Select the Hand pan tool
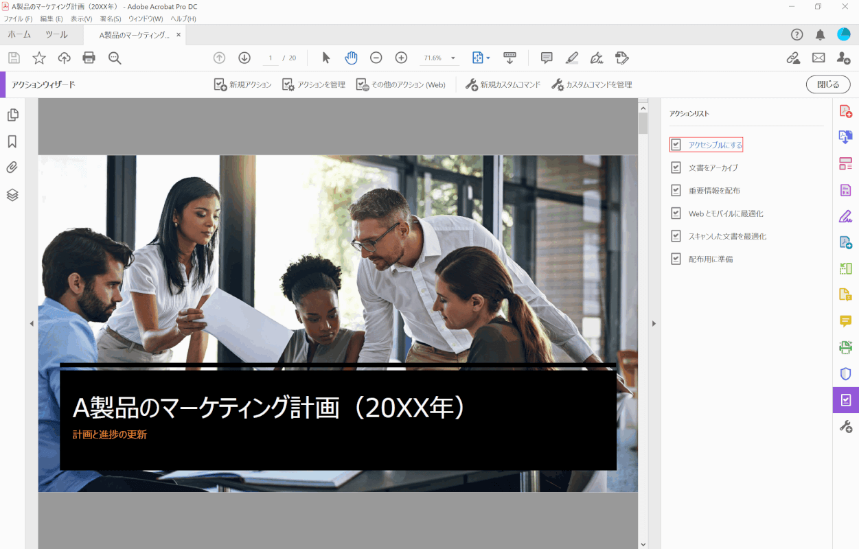Viewport: 859px width, 549px height. tap(351, 58)
